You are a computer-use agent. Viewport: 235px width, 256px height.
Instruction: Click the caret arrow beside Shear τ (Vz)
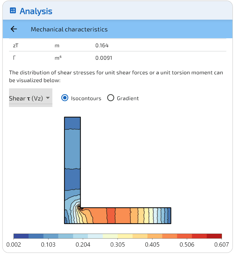tap(47, 98)
